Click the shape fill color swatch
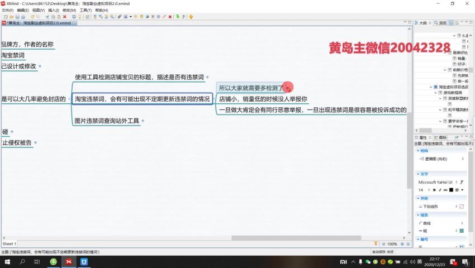Image resolution: width=475 pixels, height=268 pixels. pos(462,207)
